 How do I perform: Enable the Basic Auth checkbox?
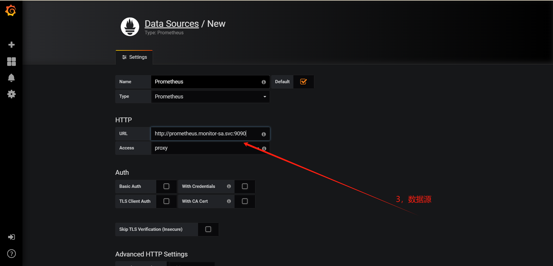pyautogui.click(x=166, y=186)
